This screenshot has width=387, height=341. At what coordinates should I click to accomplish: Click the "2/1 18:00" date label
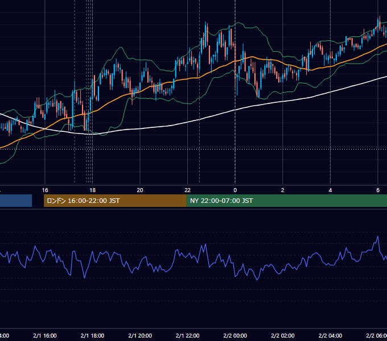[x=92, y=335]
